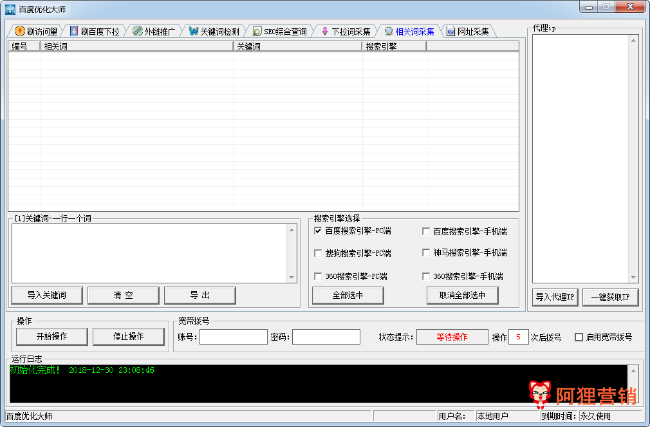Click the 导出 button

coord(200,295)
